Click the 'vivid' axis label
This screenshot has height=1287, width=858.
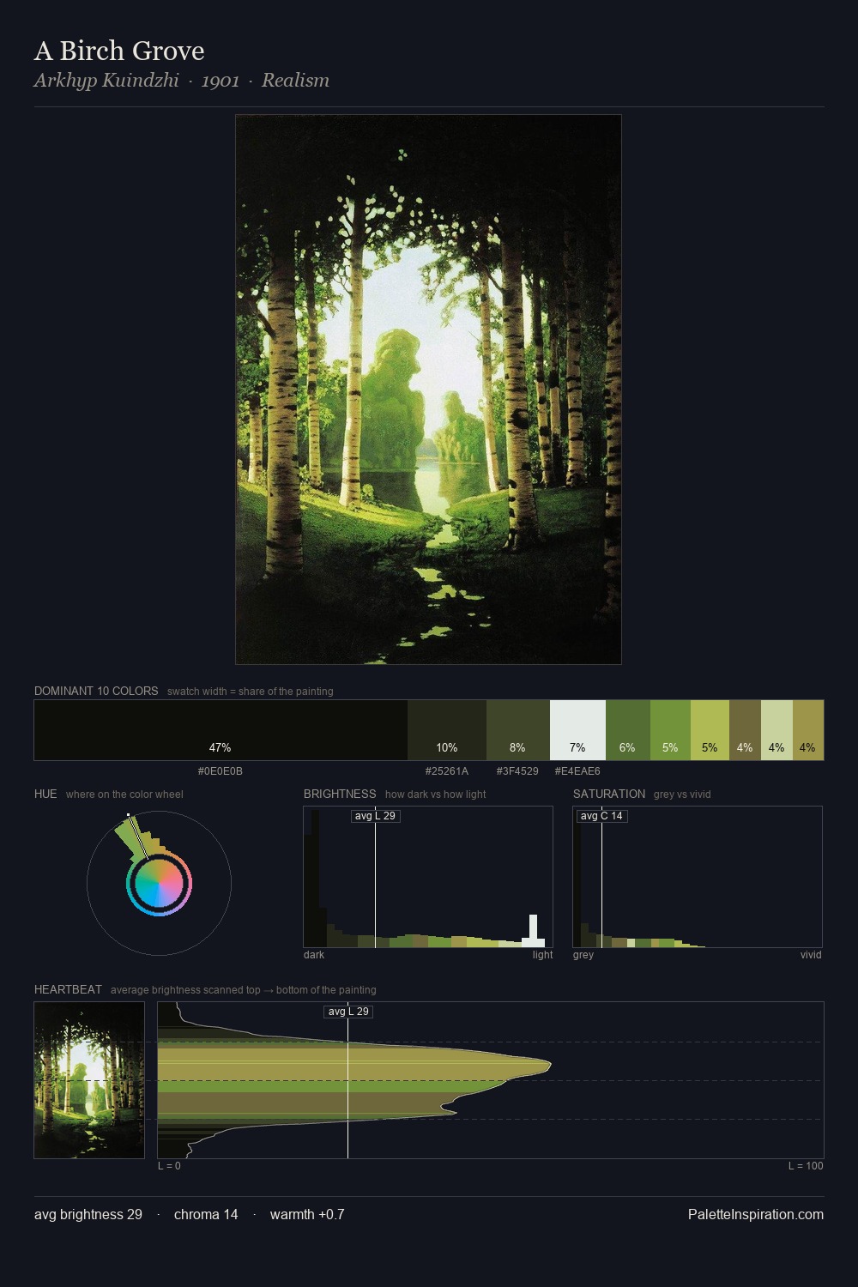point(811,955)
